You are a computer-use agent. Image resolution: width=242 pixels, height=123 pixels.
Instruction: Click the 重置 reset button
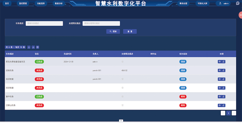(130, 31)
